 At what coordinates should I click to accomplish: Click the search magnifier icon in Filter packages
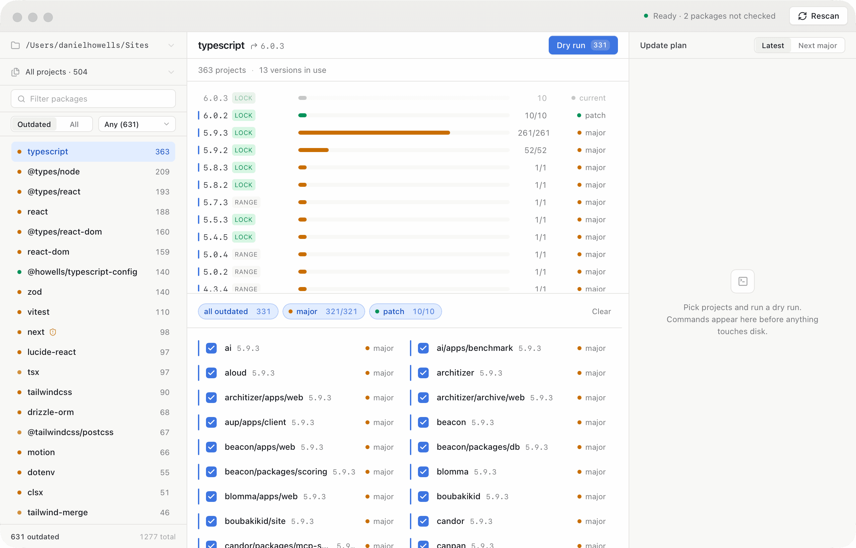(21, 99)
